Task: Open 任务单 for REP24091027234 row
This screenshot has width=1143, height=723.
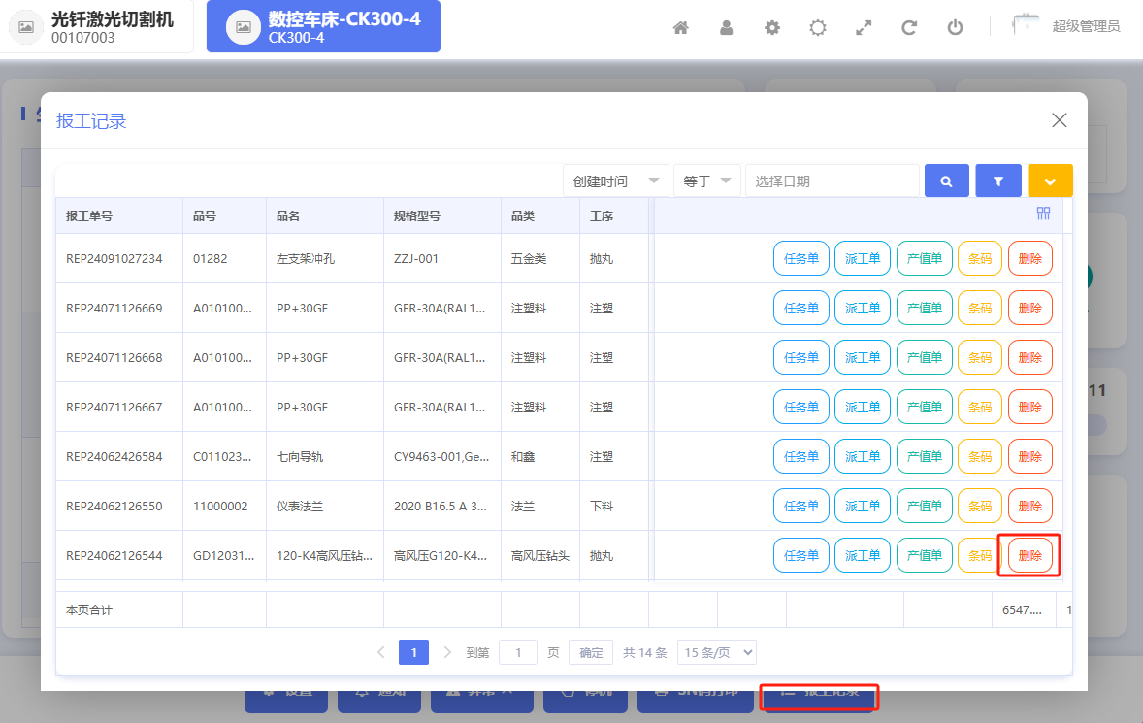Action: tap(800, 258)
